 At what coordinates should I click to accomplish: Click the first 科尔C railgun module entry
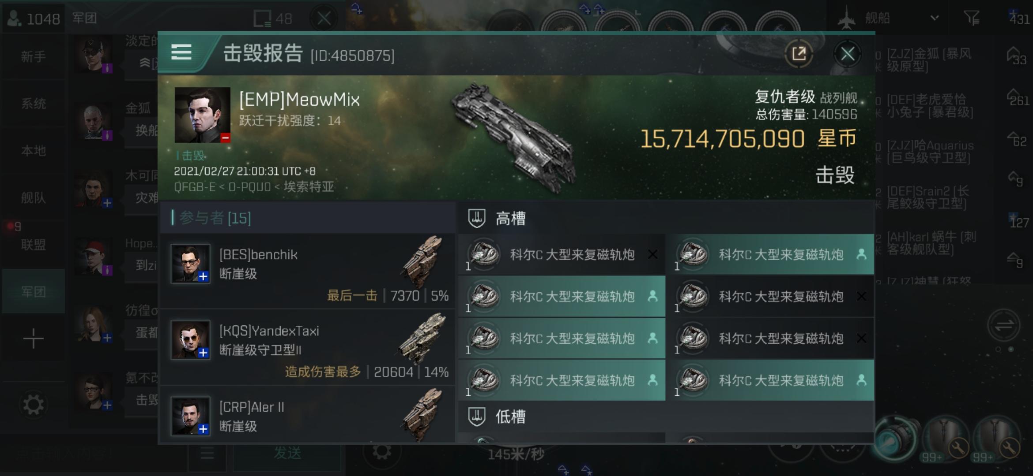tap(562, 254)
